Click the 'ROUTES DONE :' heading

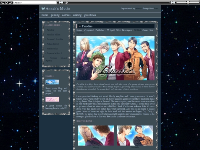point(85,121)
